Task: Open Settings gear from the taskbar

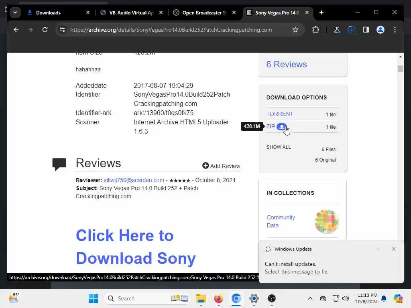Action: 254,298
